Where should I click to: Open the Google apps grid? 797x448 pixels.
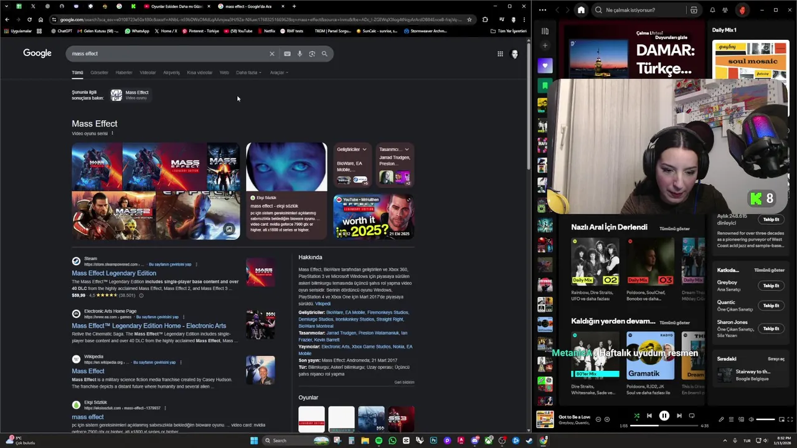[x=500, y=54]
